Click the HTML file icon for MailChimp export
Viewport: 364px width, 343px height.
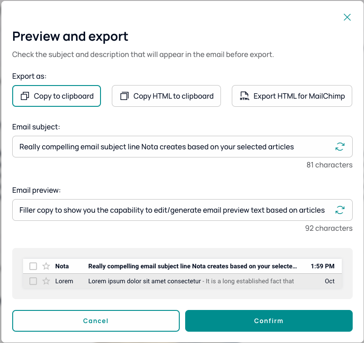(244, 96)
